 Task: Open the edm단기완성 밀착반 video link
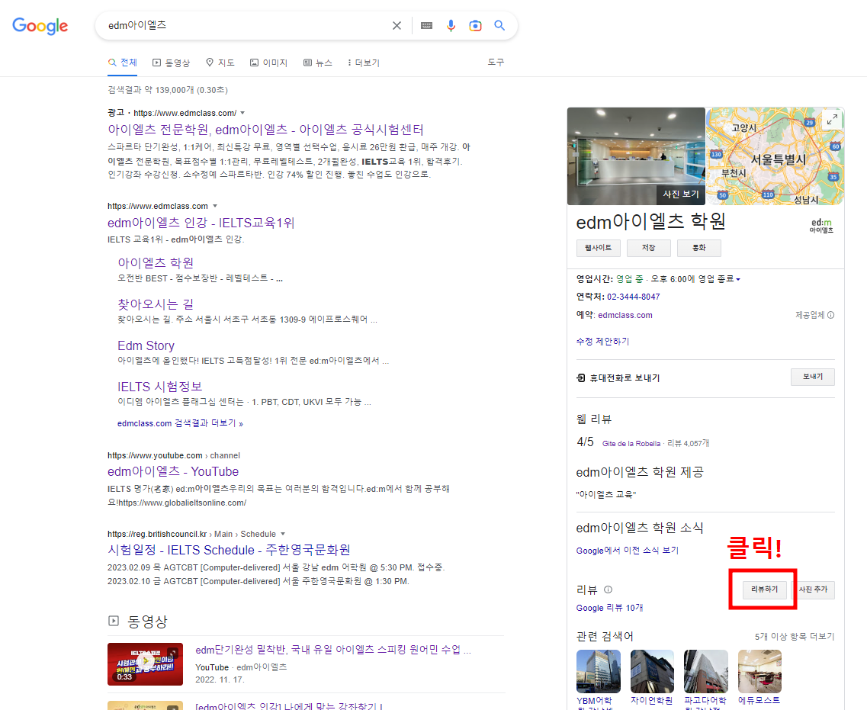(333, 650)
